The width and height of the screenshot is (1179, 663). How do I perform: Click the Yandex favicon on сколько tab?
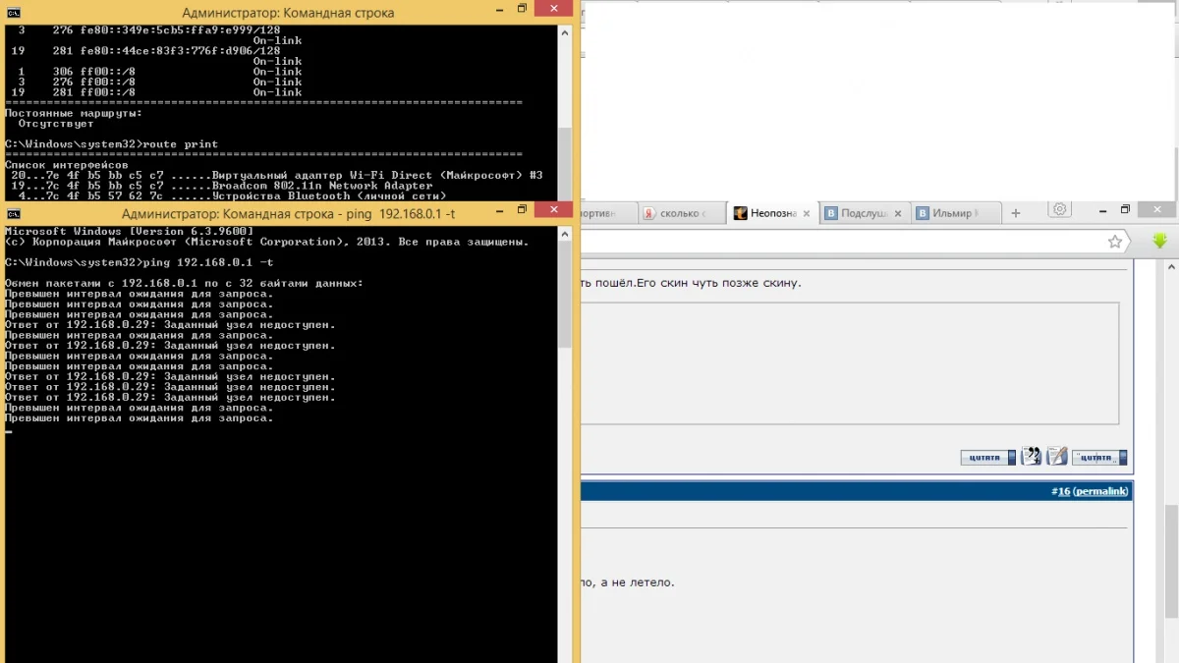649,213
